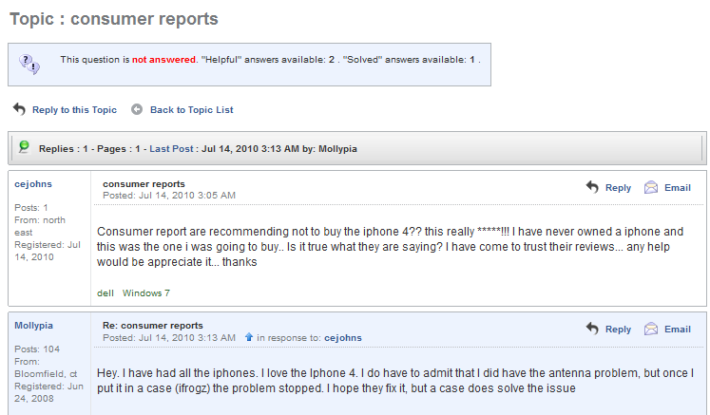Click the envelope Email icon in Mollypia's post
This screenshot has height=415, width=710.
tap(651, 329)
